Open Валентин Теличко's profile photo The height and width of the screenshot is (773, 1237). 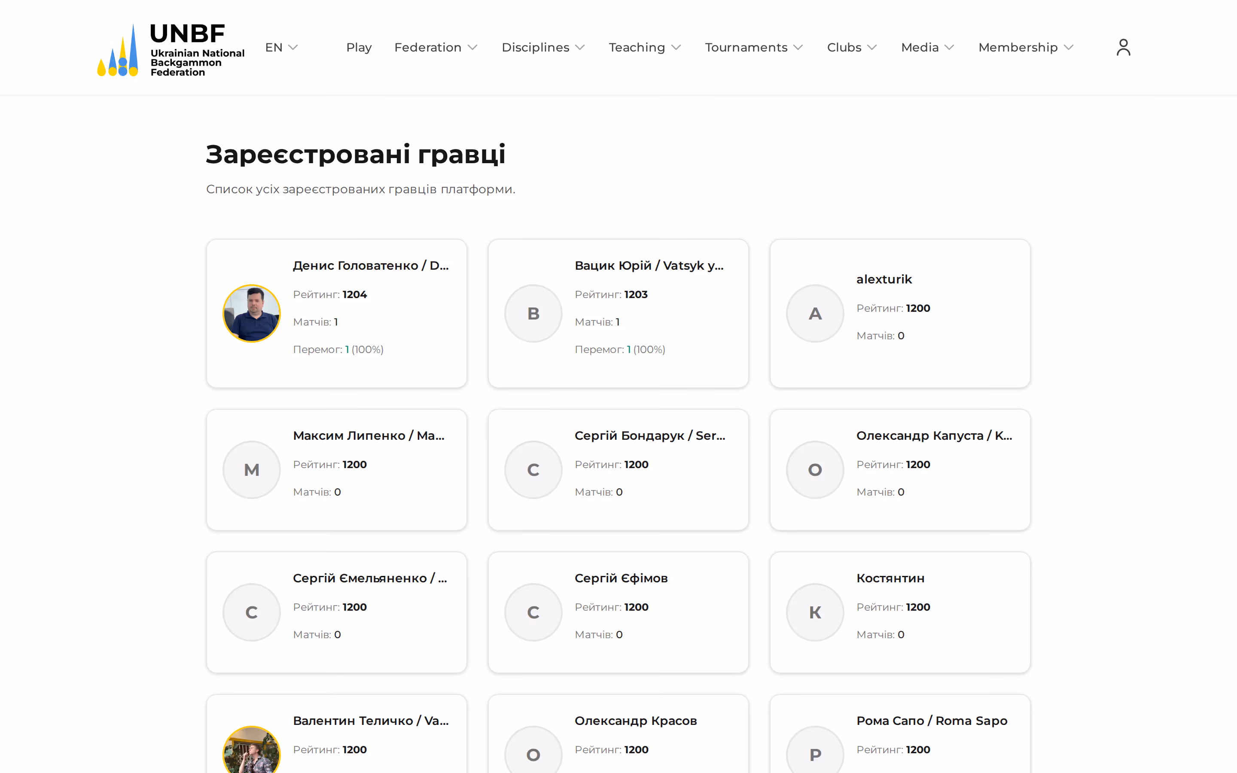[252, 749]
